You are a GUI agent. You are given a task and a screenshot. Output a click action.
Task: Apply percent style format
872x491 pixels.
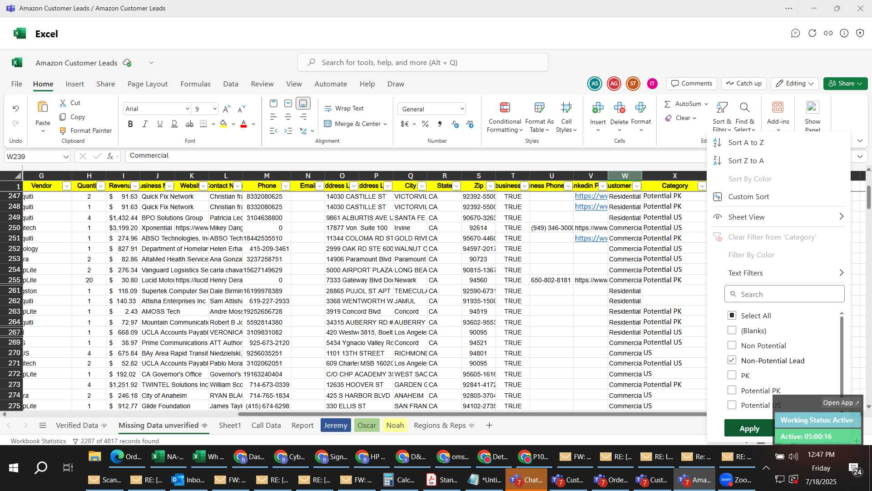pyautogui.click(x=425, y=124)
